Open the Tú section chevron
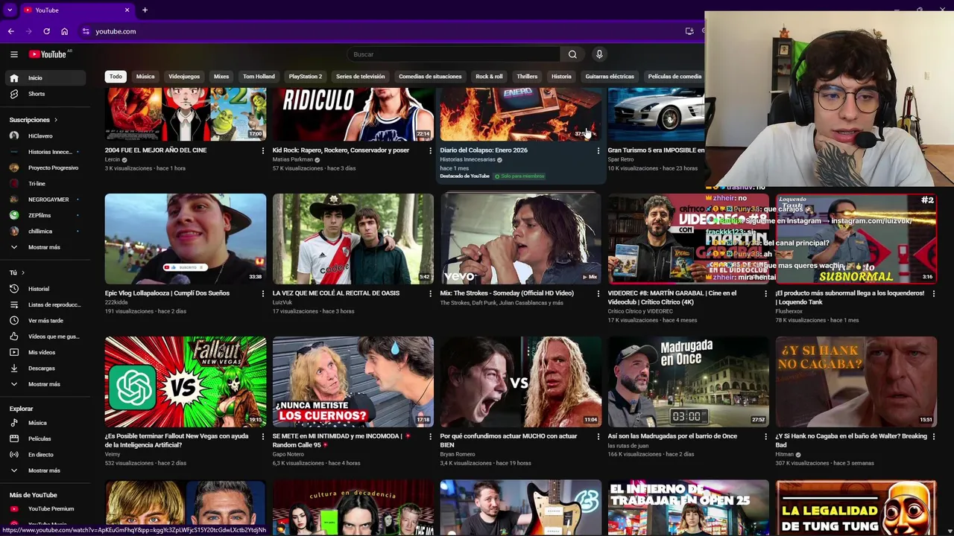Screen dimensions: 954x536 [x=23, y=272]
